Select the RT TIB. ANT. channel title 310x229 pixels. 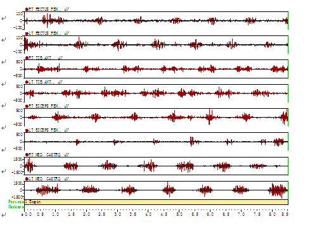click(x=46, y=58)
